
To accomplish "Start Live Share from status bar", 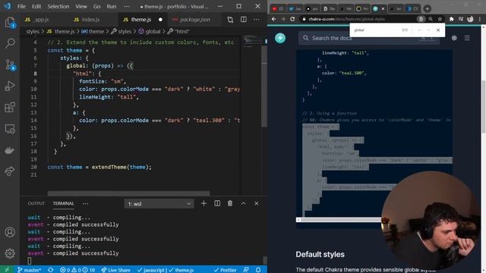I will (116, 270).
